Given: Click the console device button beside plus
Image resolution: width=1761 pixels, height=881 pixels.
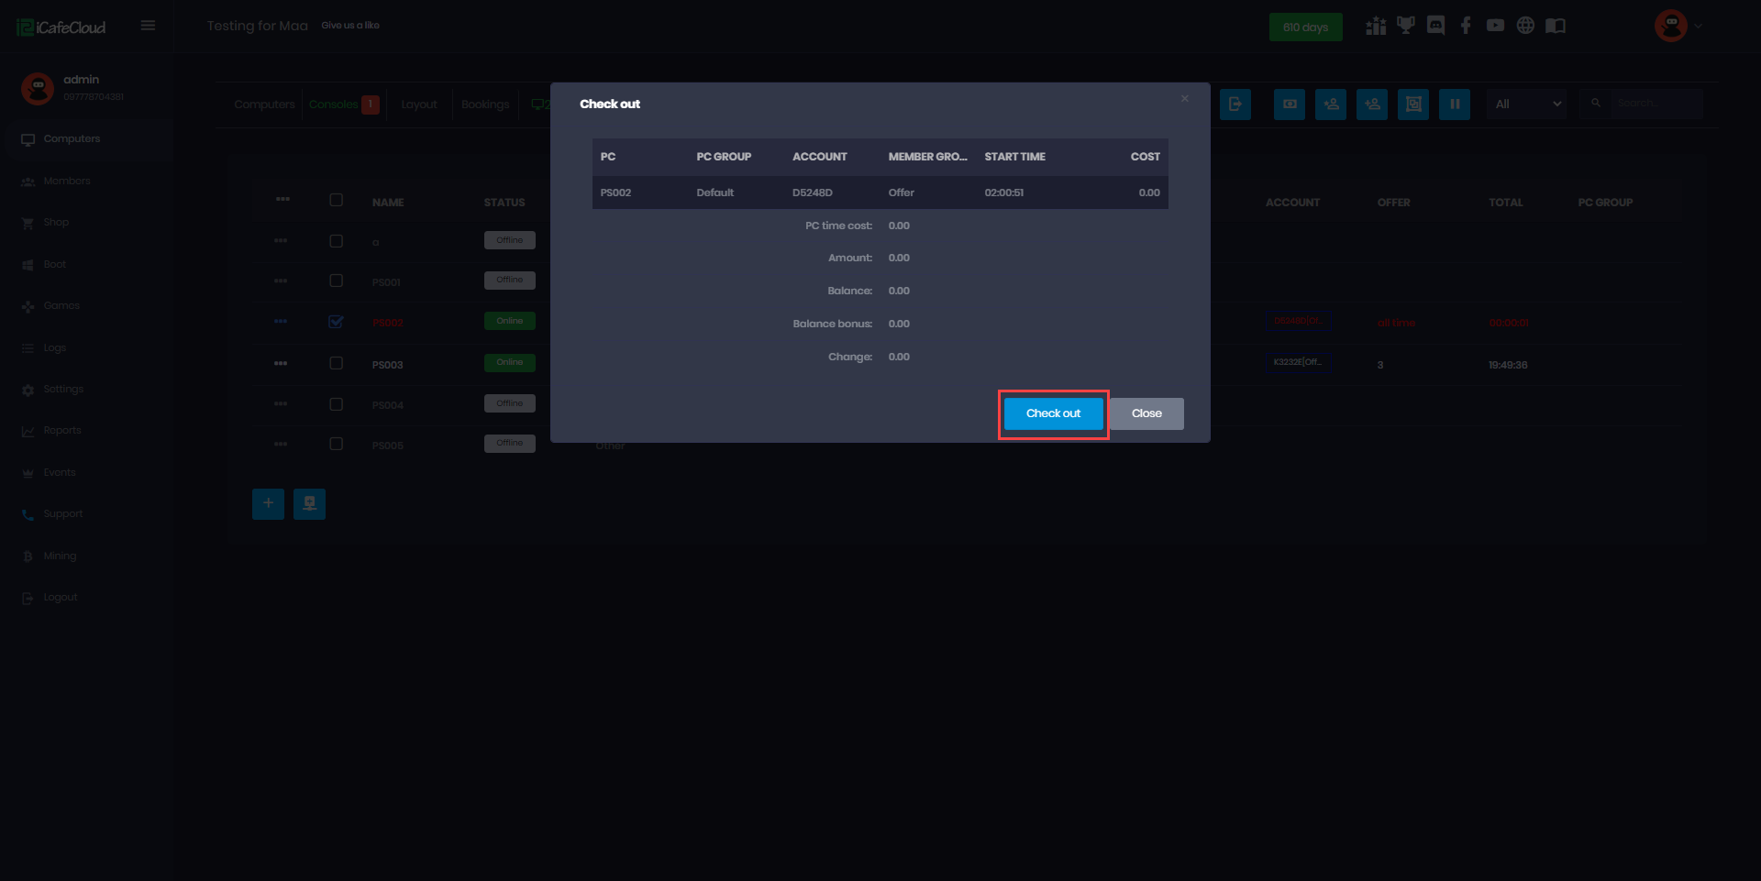Looking at the screenshot, I should point(309,503).
